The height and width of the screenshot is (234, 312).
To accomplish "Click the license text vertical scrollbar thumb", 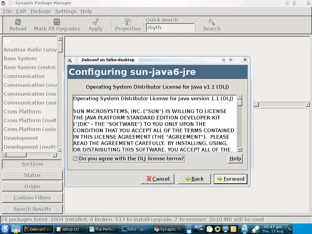I will tap(240, 103).
